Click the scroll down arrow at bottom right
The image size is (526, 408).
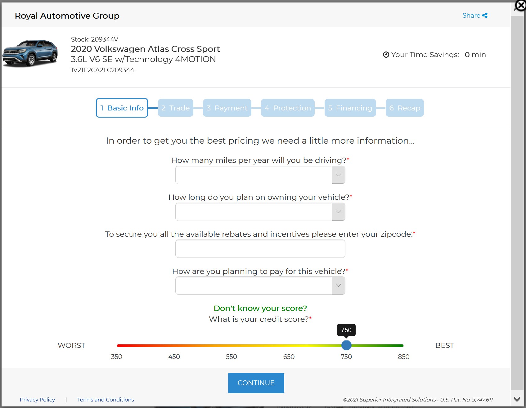tap(517, 399)
